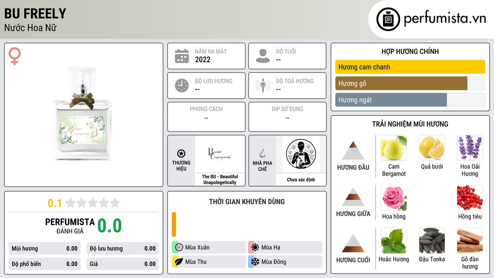Click the Hợp hương chính heading
494x278 pixels.
tap(410, 51)
